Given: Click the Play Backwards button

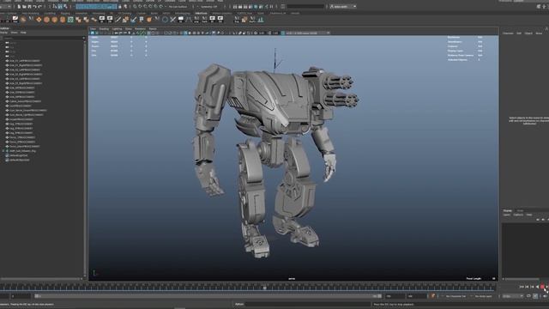Looking at the screenshot, I should (x=538, y=287).
